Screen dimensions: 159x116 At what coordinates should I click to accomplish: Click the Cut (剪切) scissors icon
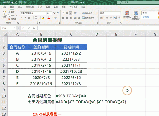click(x=9, y=12)
